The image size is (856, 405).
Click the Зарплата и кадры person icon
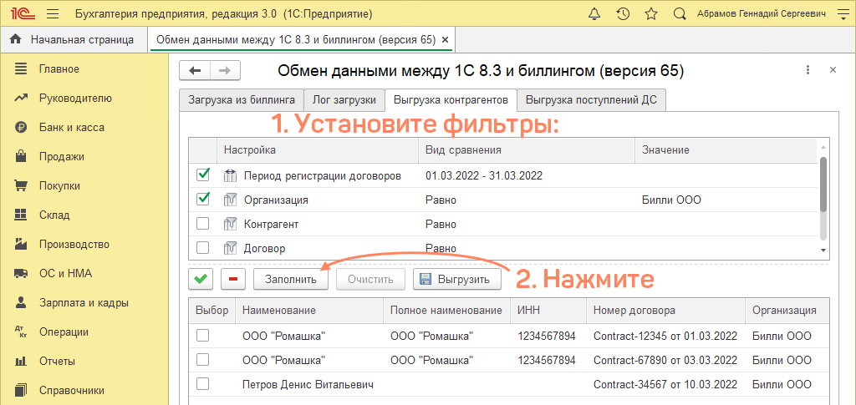[x=21, y=302]
